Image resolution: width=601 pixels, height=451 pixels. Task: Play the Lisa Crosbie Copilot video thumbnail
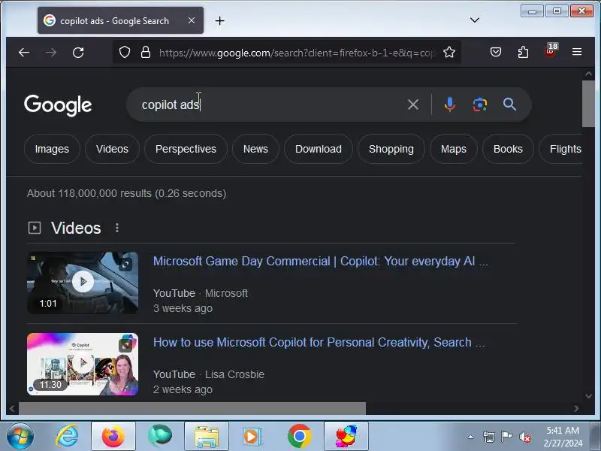[x=83, y=364]
